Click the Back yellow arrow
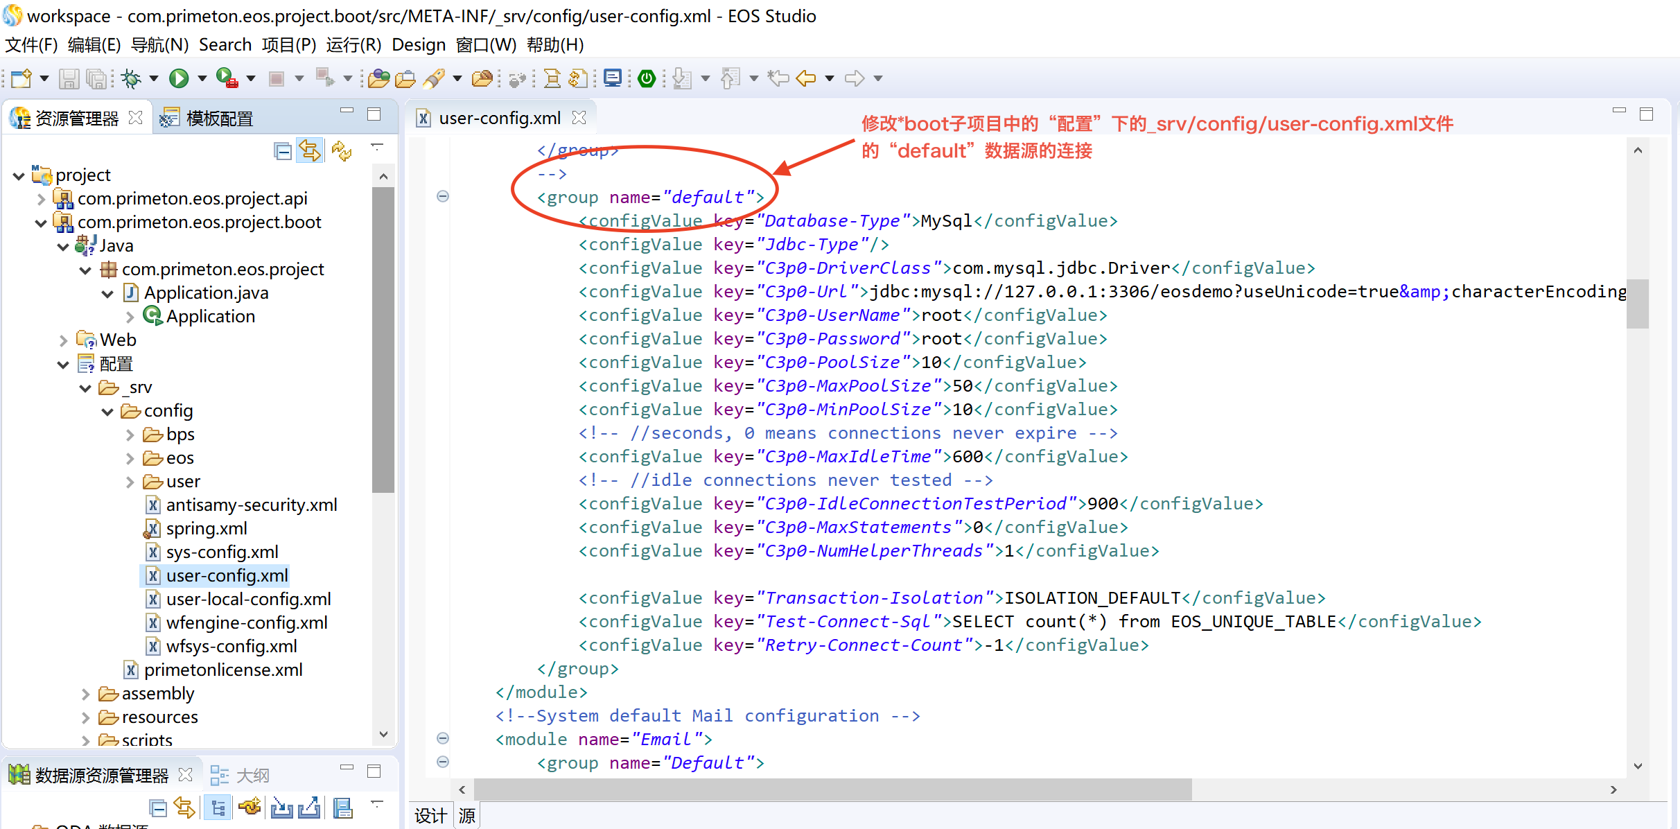 click(x=805, y=78)
